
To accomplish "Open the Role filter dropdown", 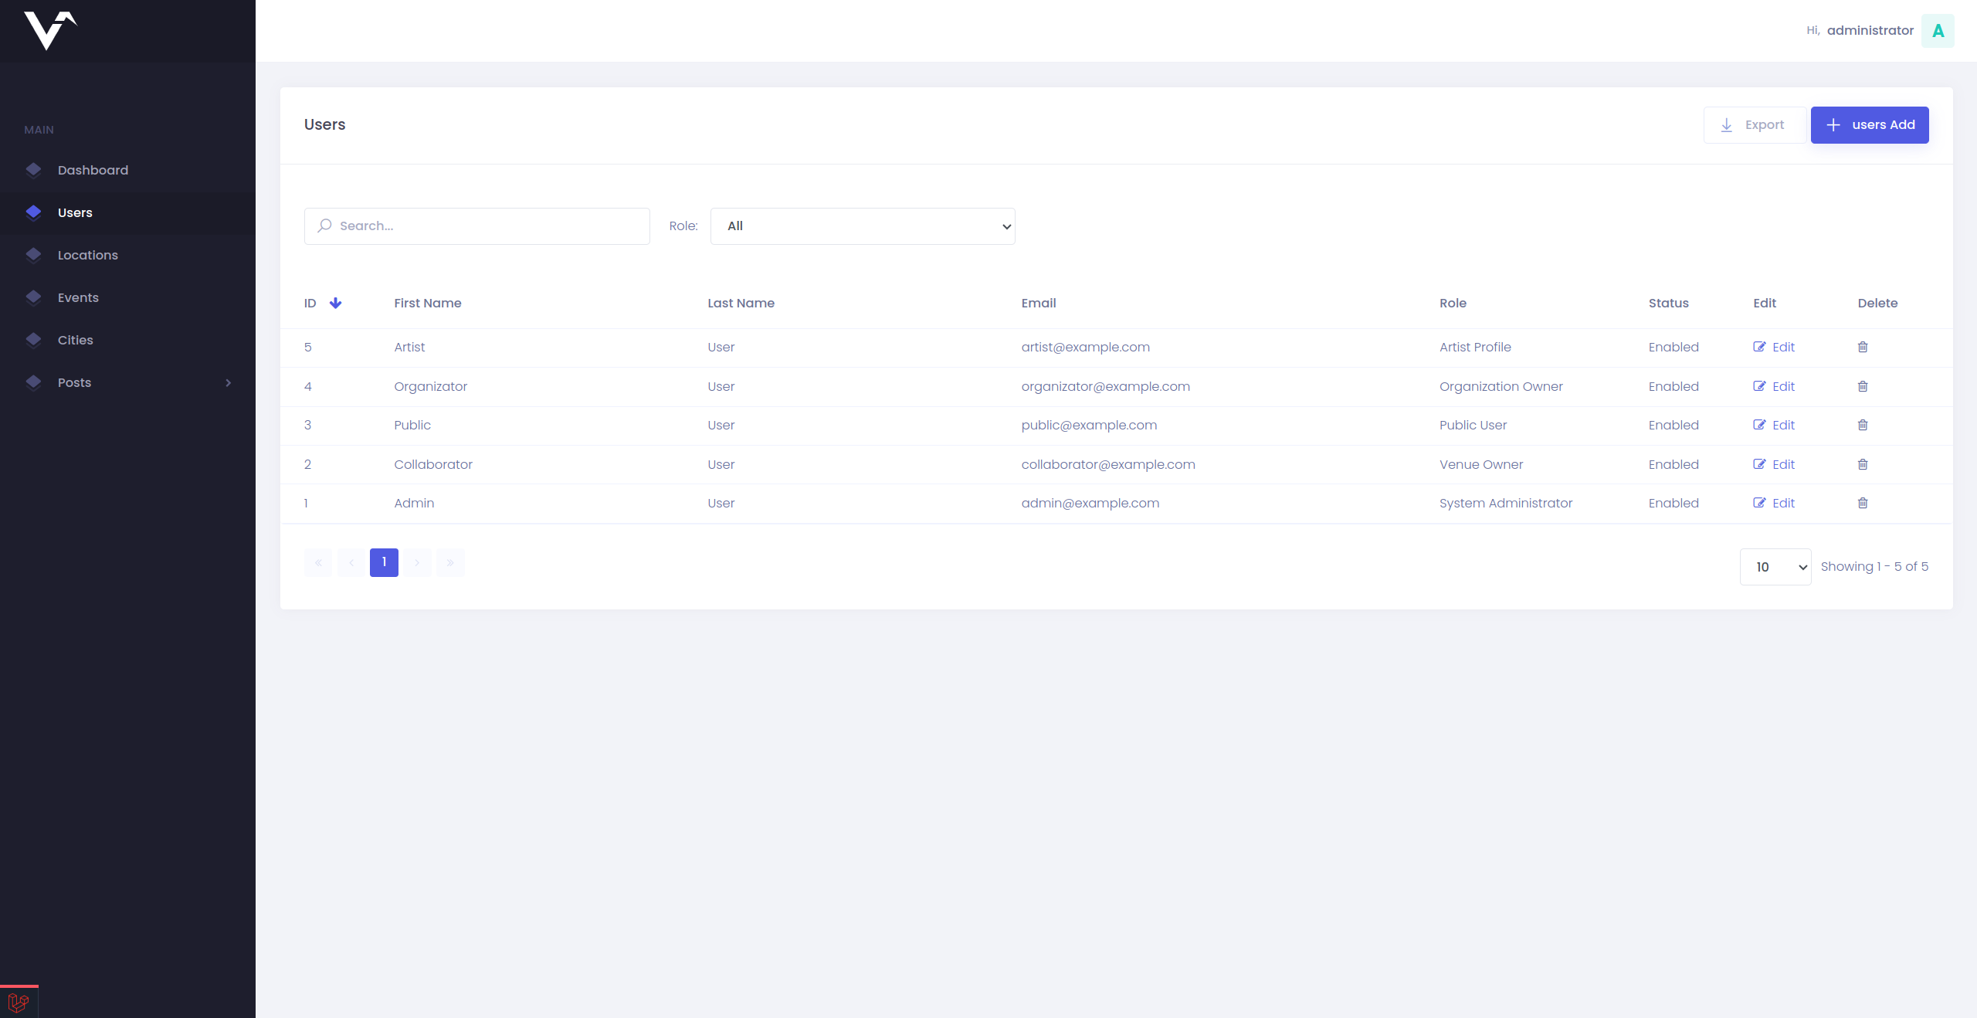I will (x=862, y=226).
